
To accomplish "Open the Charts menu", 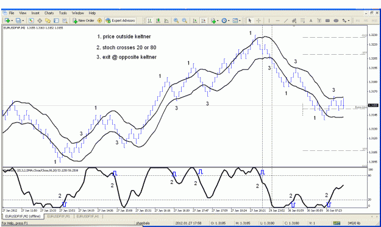I will (49, 13).
